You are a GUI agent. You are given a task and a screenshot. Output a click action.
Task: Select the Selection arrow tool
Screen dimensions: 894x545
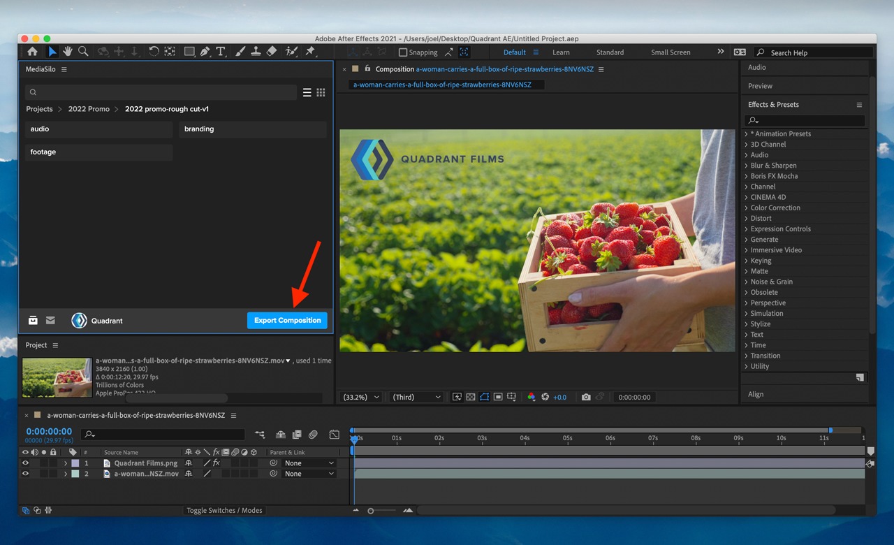[52, 52]
